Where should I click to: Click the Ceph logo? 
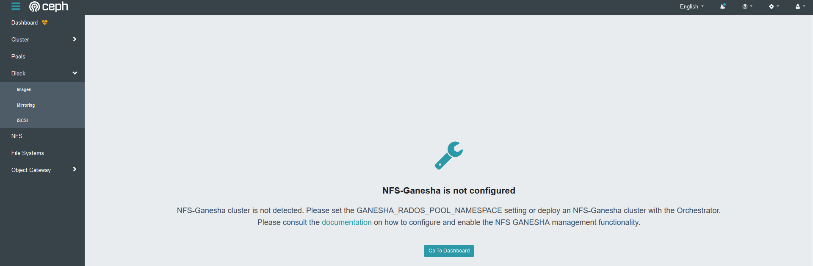pos(49,6)
